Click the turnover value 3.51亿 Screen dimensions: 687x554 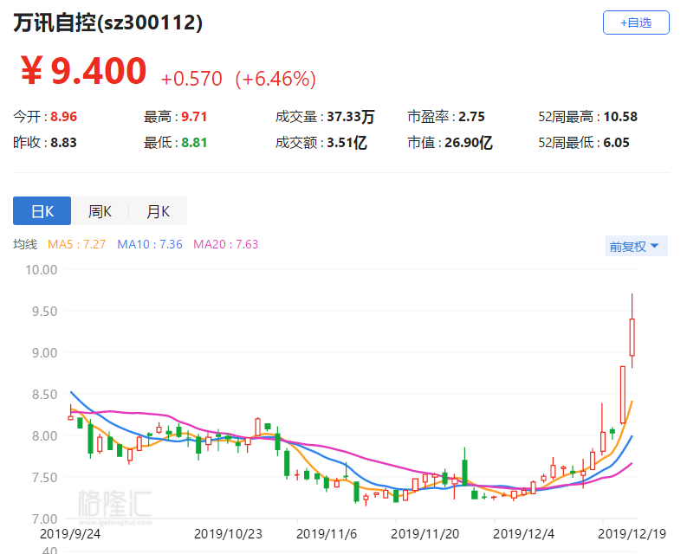pyautogui.click(x=347, y=142)
